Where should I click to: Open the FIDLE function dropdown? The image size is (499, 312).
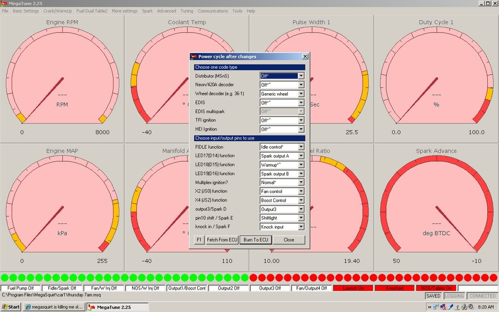(x=301, y=147)
